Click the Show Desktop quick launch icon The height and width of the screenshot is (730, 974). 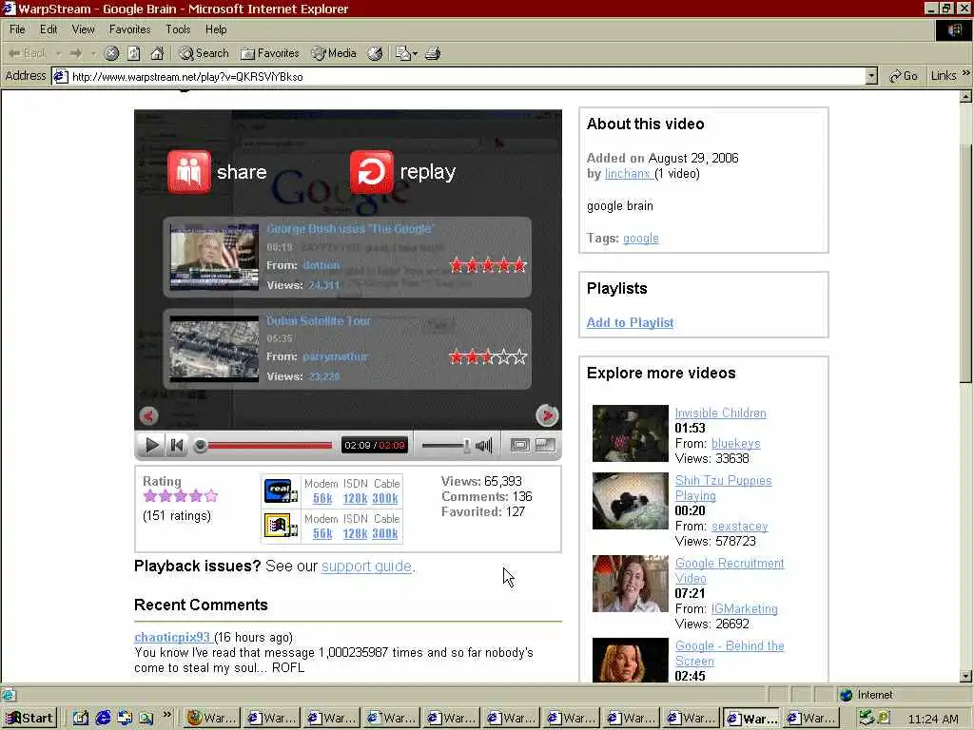81,719
